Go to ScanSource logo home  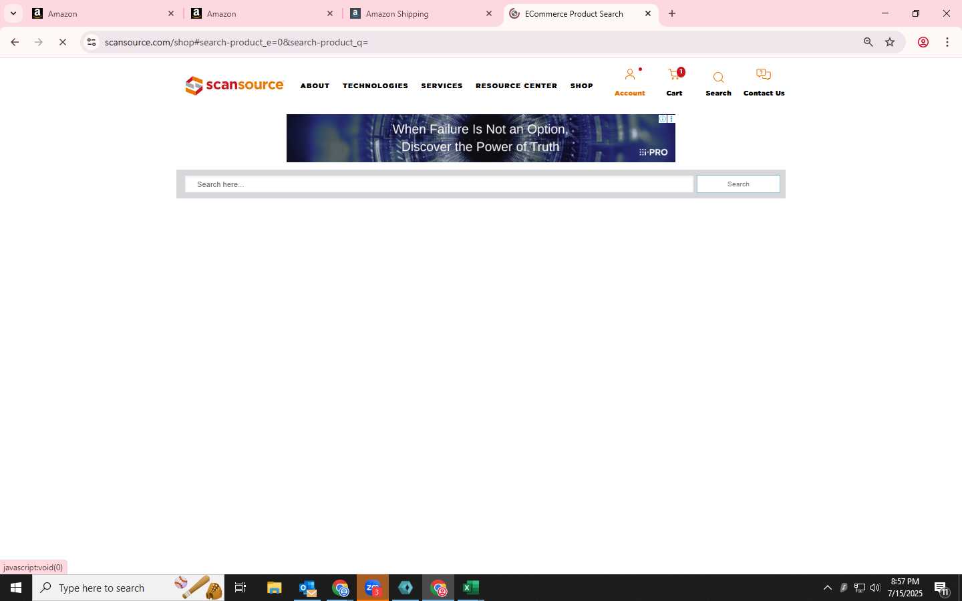(x=234, y=85)
